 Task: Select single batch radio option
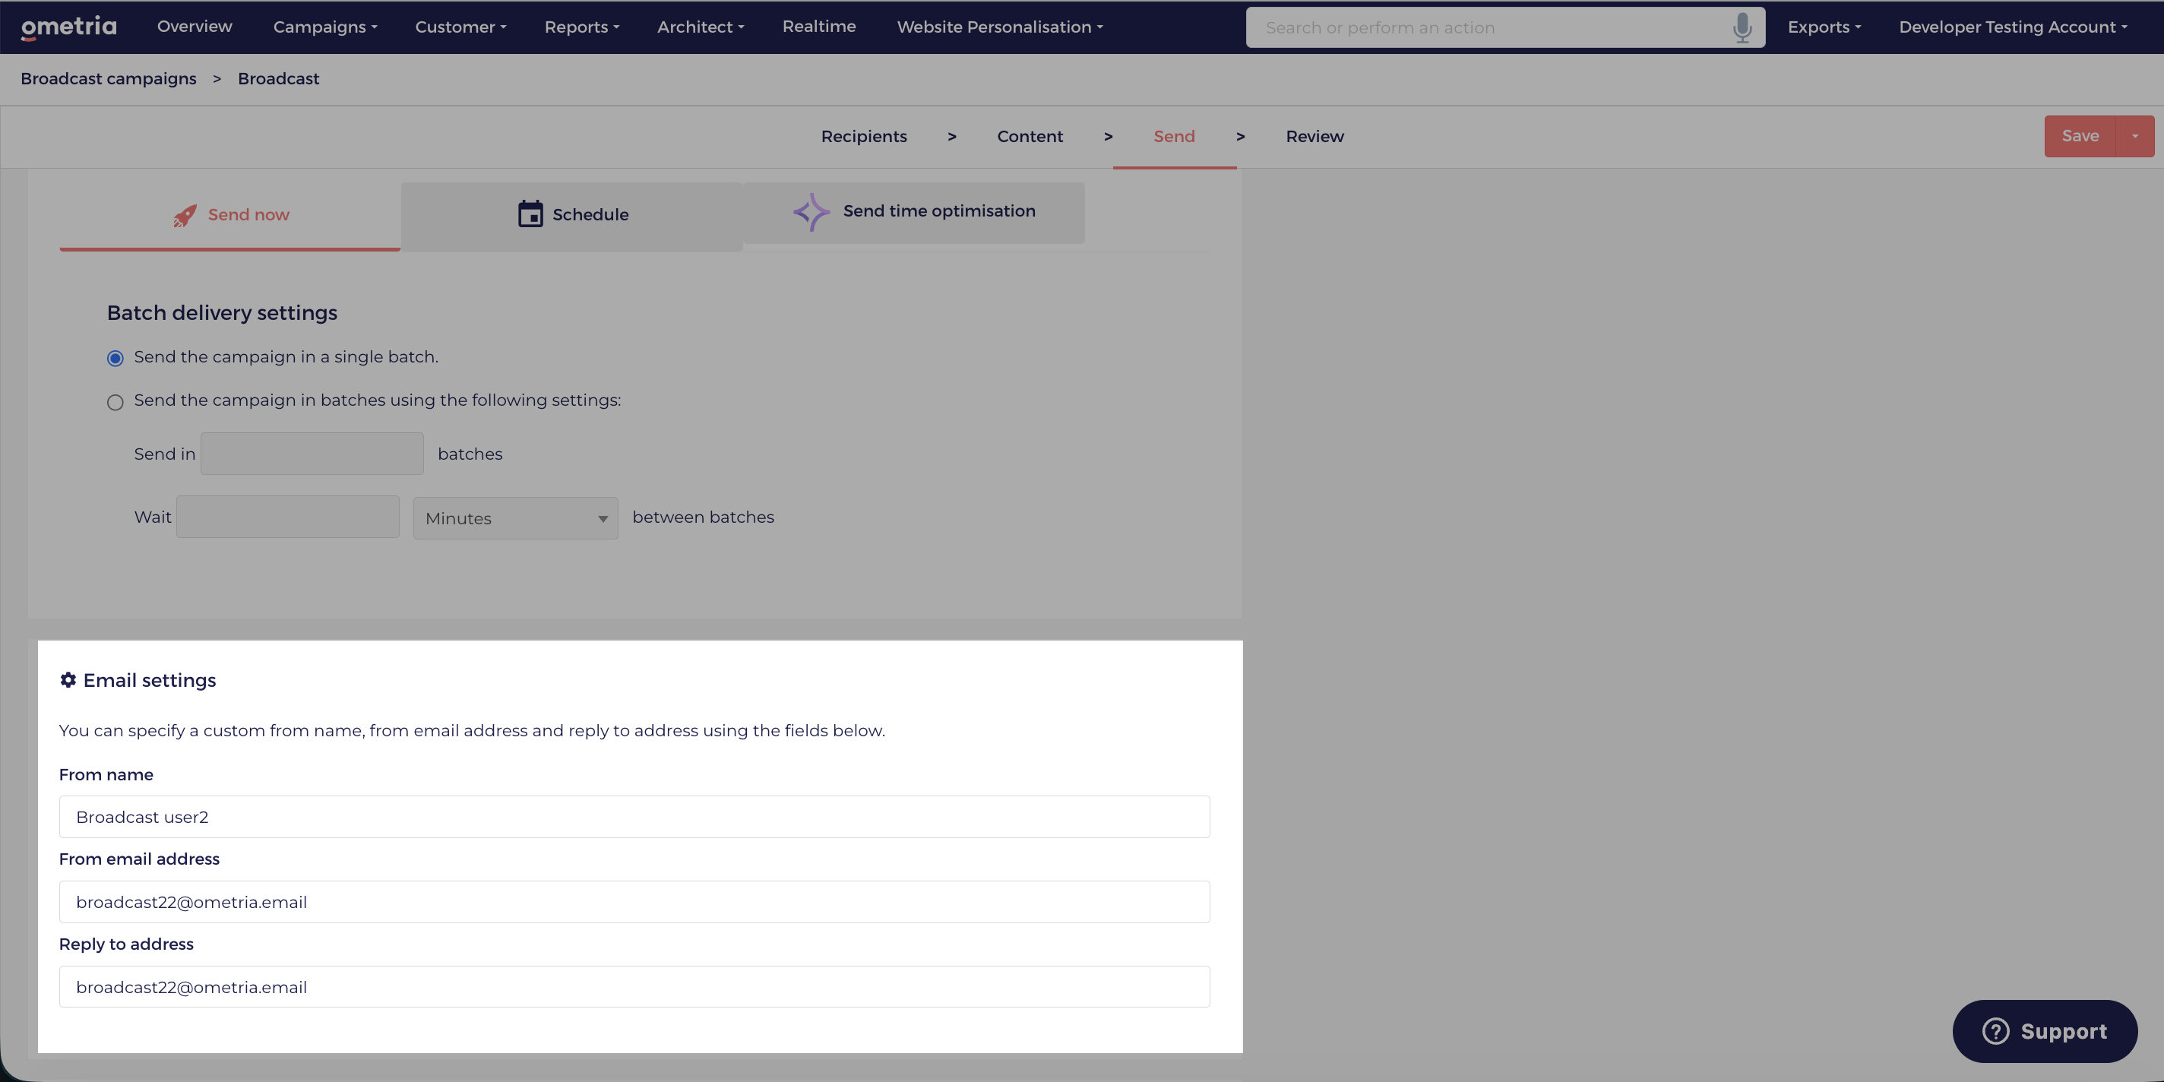[x=115, y=359]
